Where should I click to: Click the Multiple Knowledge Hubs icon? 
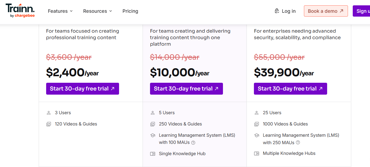(x=257, y=153)
